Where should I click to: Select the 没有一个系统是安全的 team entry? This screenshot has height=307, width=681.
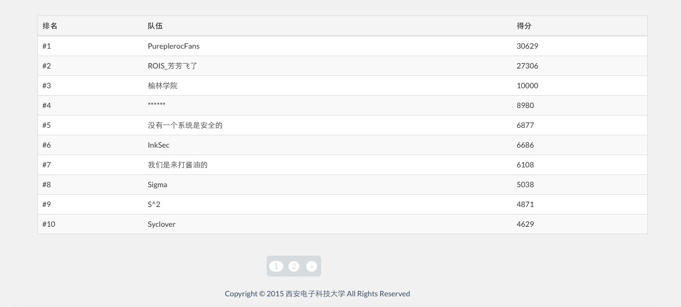pyautogui.click(x=185, y=125)
